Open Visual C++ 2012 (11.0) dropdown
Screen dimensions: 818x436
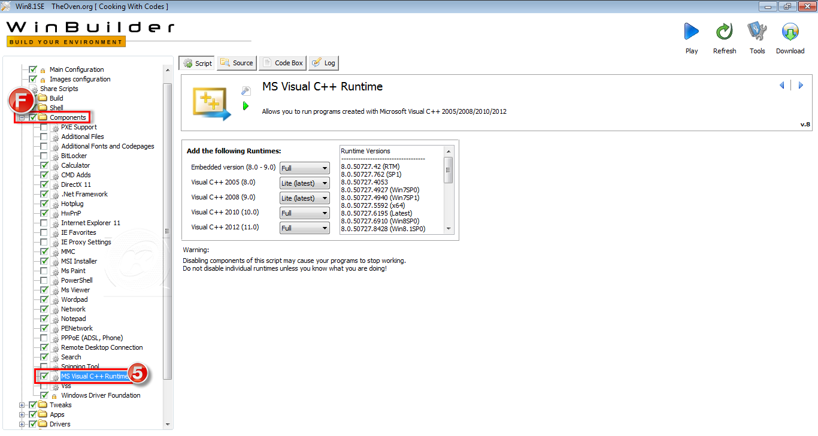[305, 228]
